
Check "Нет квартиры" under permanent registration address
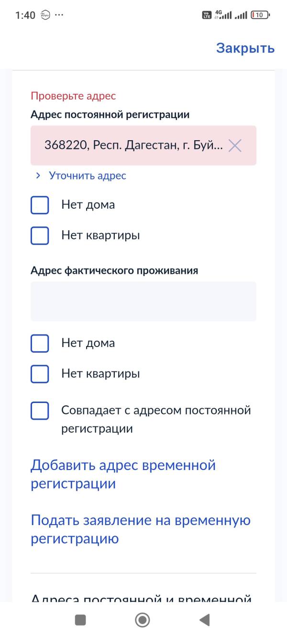click(40, 235)
